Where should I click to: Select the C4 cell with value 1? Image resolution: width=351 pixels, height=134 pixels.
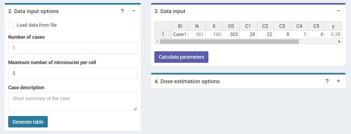299,34
